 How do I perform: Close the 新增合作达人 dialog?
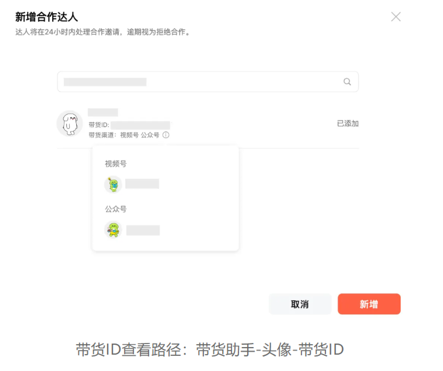(396, 17)
